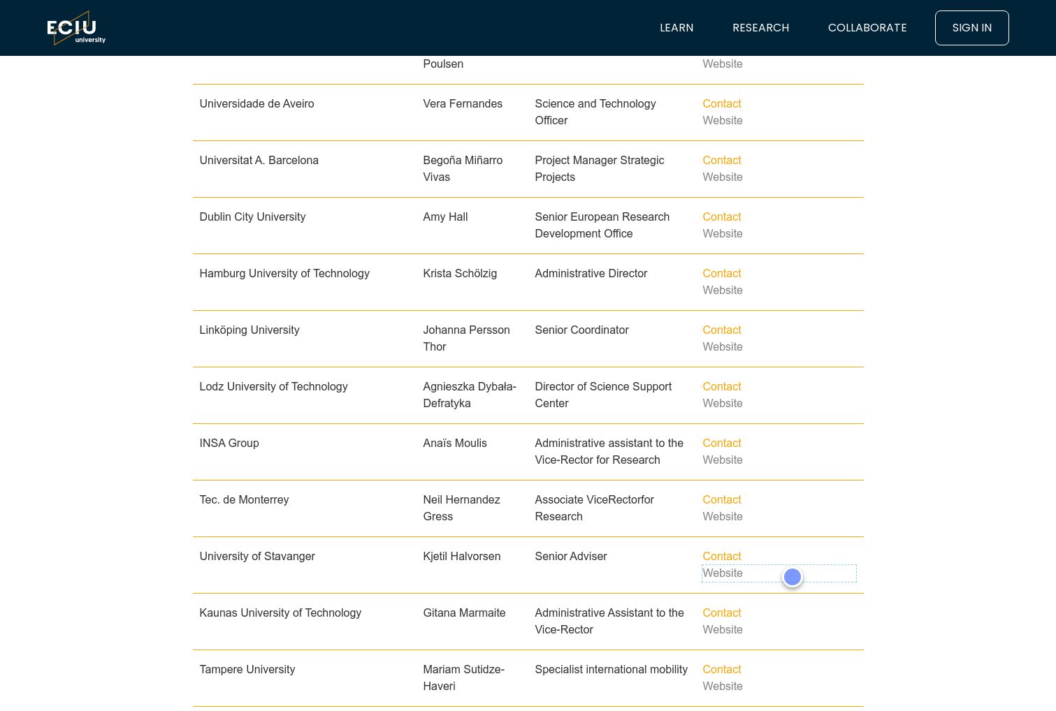Open Website link for University of Stavanger
The image size is (1056, 711).
(723, 573)
